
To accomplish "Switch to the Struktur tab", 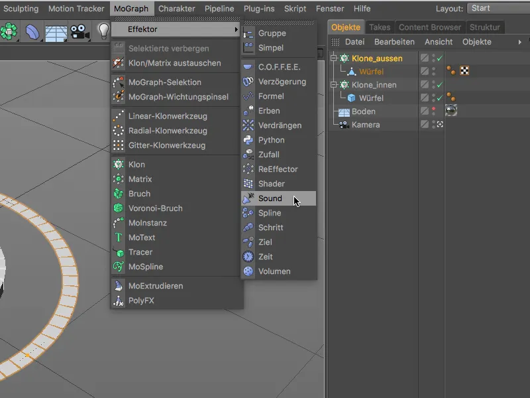I will pos(486,27).
